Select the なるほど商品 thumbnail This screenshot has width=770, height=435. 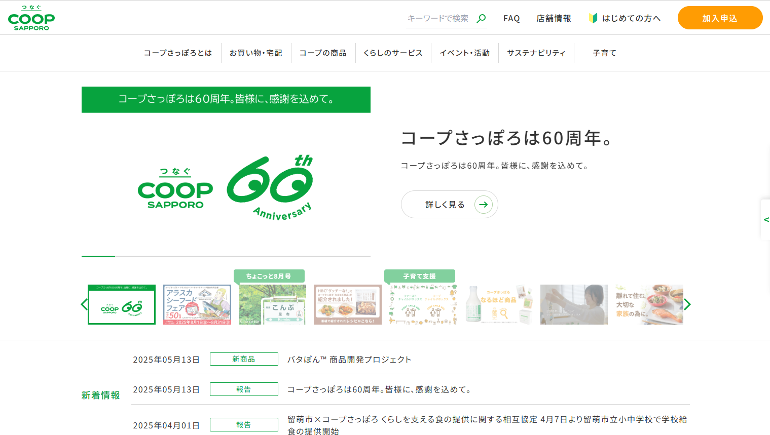[x=499, y=304]
